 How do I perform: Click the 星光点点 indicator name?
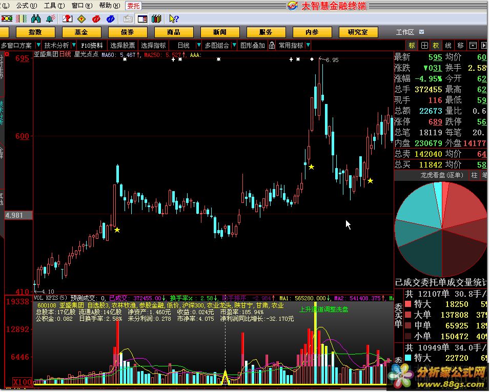click(86, 55)
